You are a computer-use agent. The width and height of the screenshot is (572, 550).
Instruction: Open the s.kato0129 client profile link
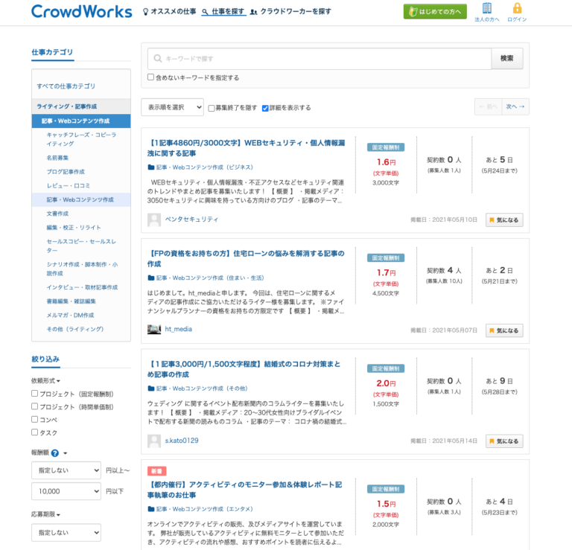pos(182,441)
